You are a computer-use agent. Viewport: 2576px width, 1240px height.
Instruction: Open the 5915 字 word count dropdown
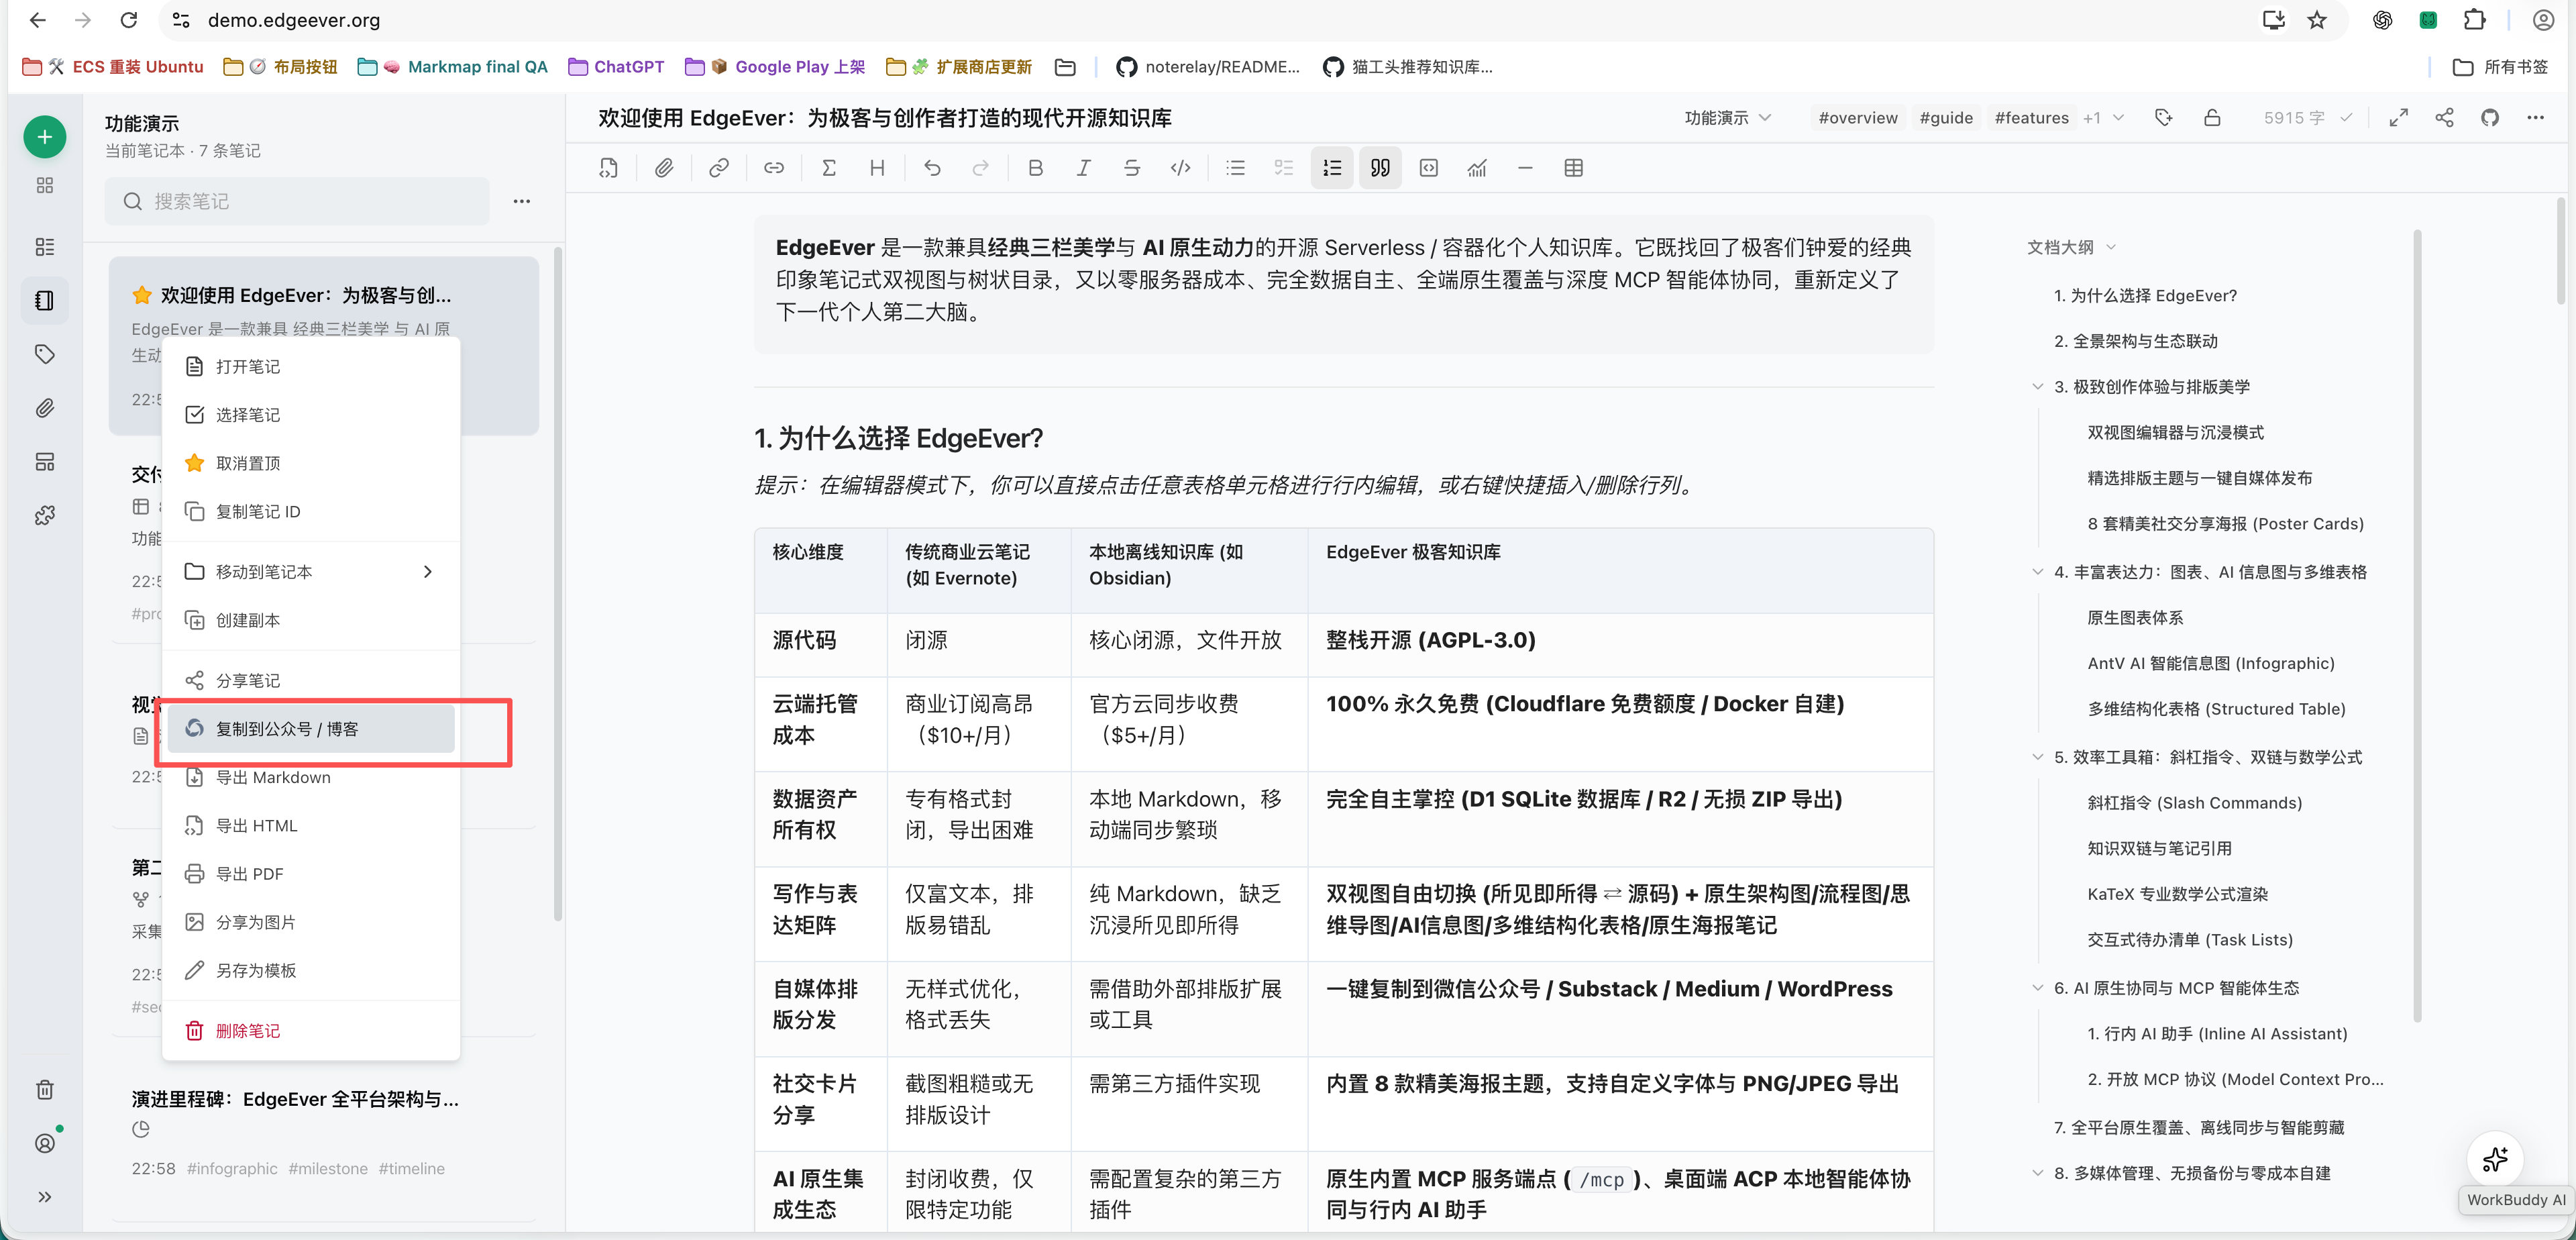point(2306,118)
